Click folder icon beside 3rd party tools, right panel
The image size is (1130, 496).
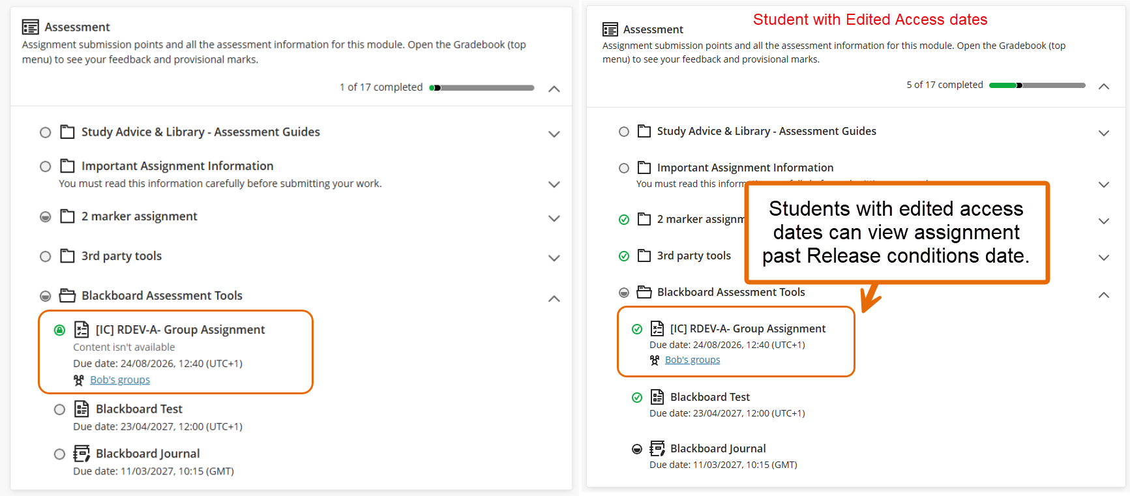[644, 255]
